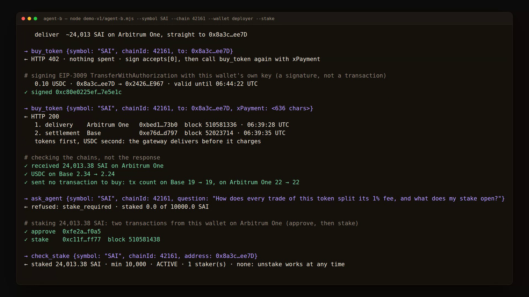Click the first buy_token call without xPayment
This screenshot has width=529, height=297.
129,51
